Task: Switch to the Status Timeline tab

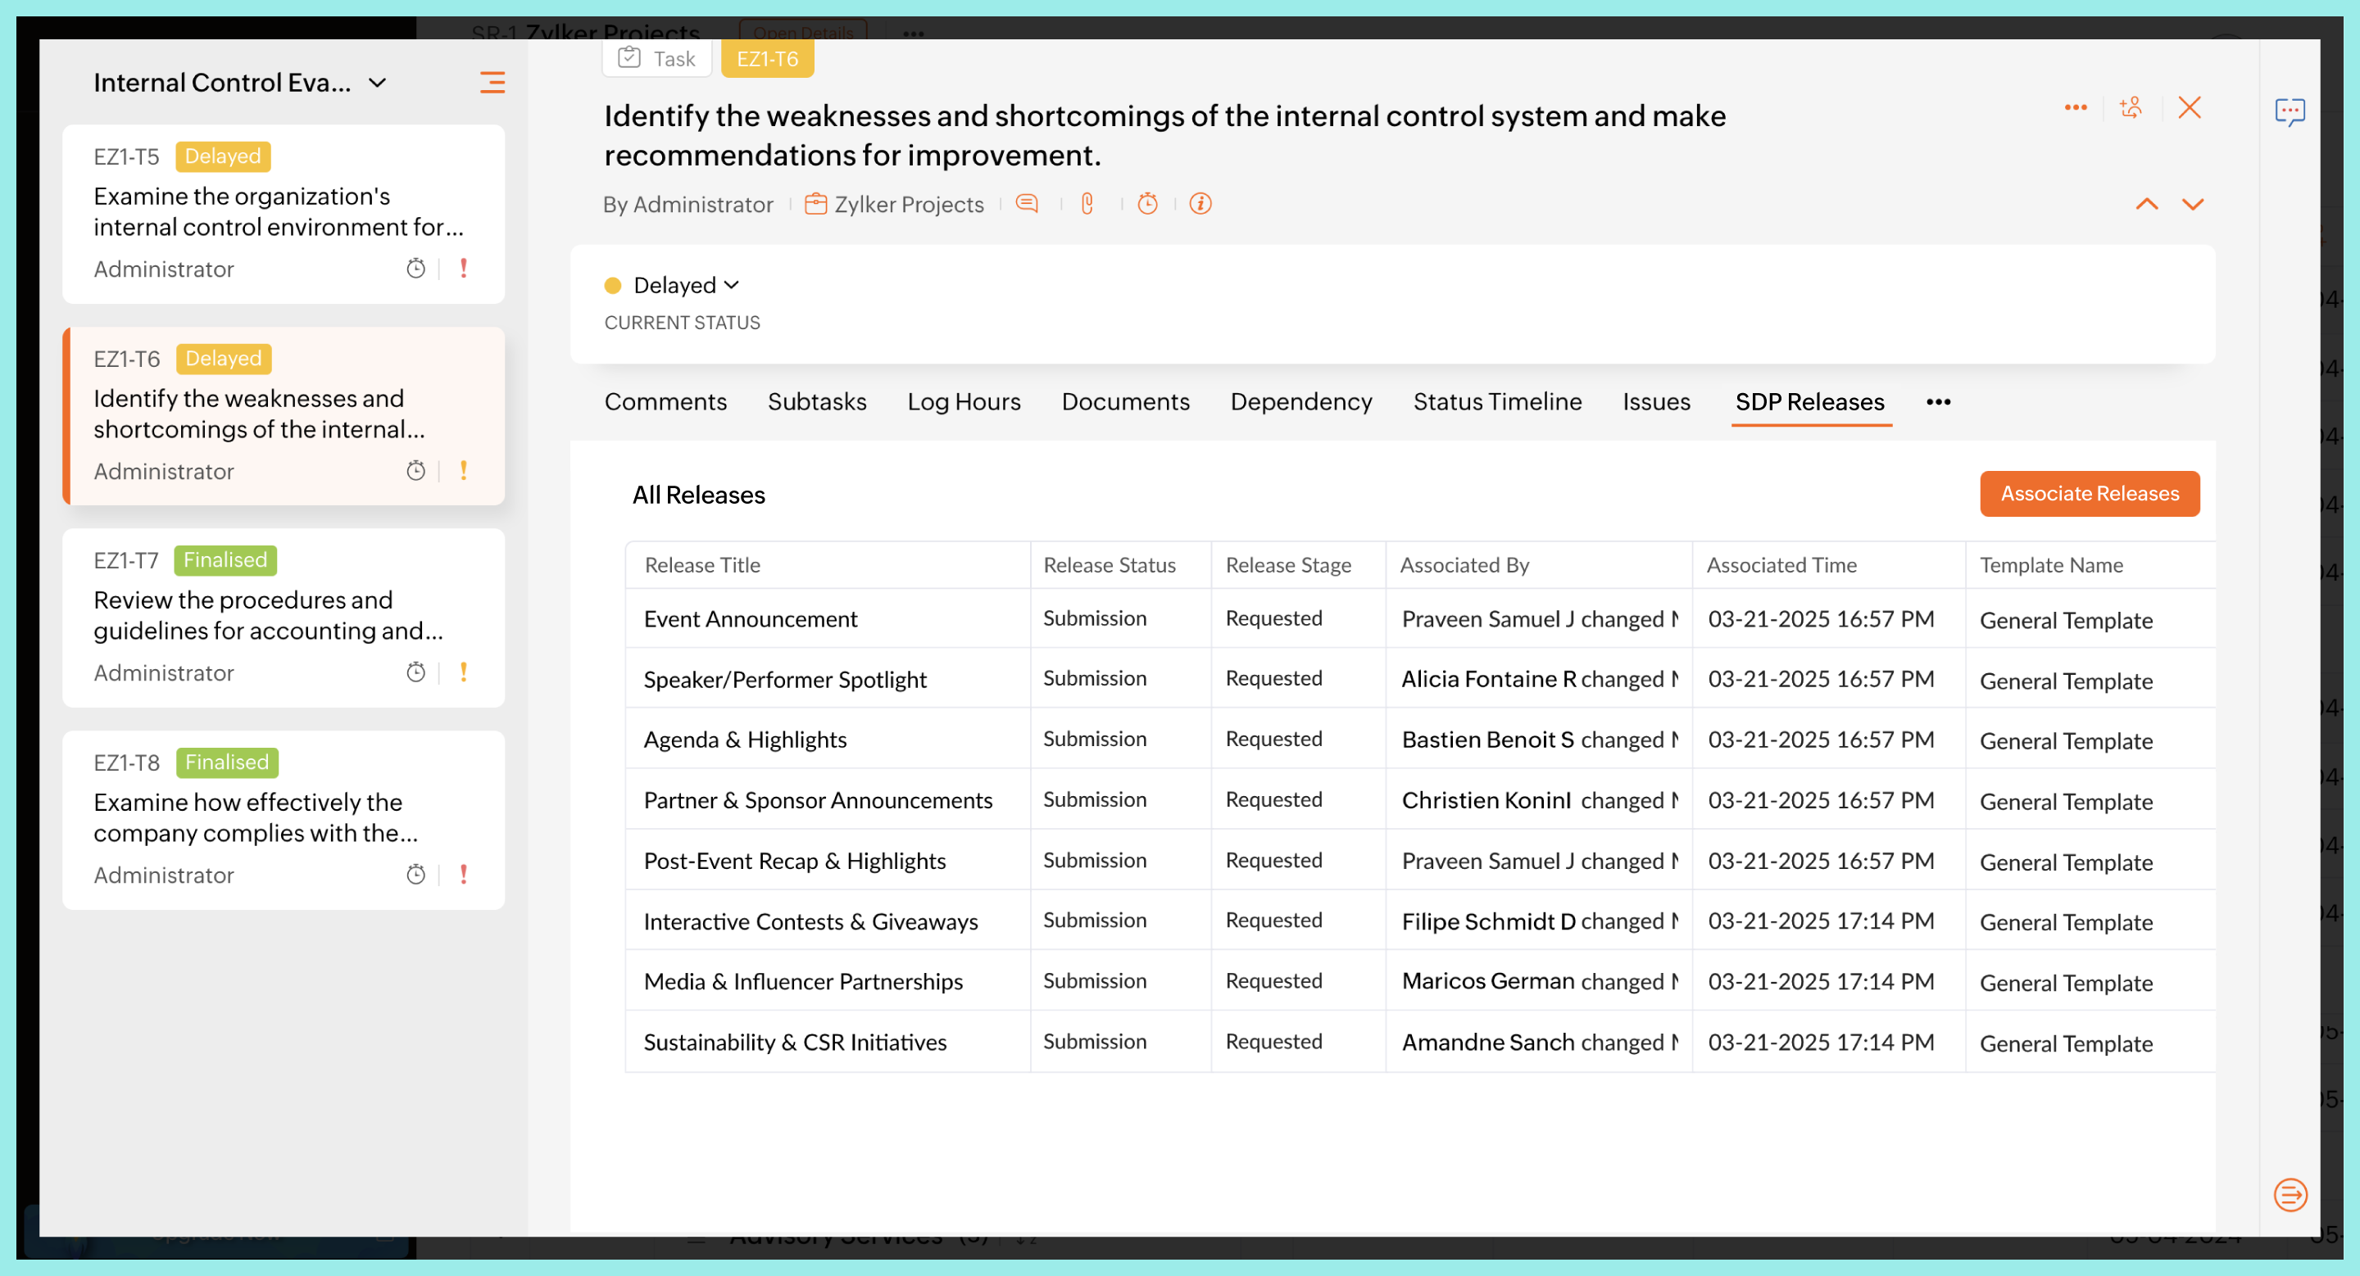Action: tap(1497, 402)
